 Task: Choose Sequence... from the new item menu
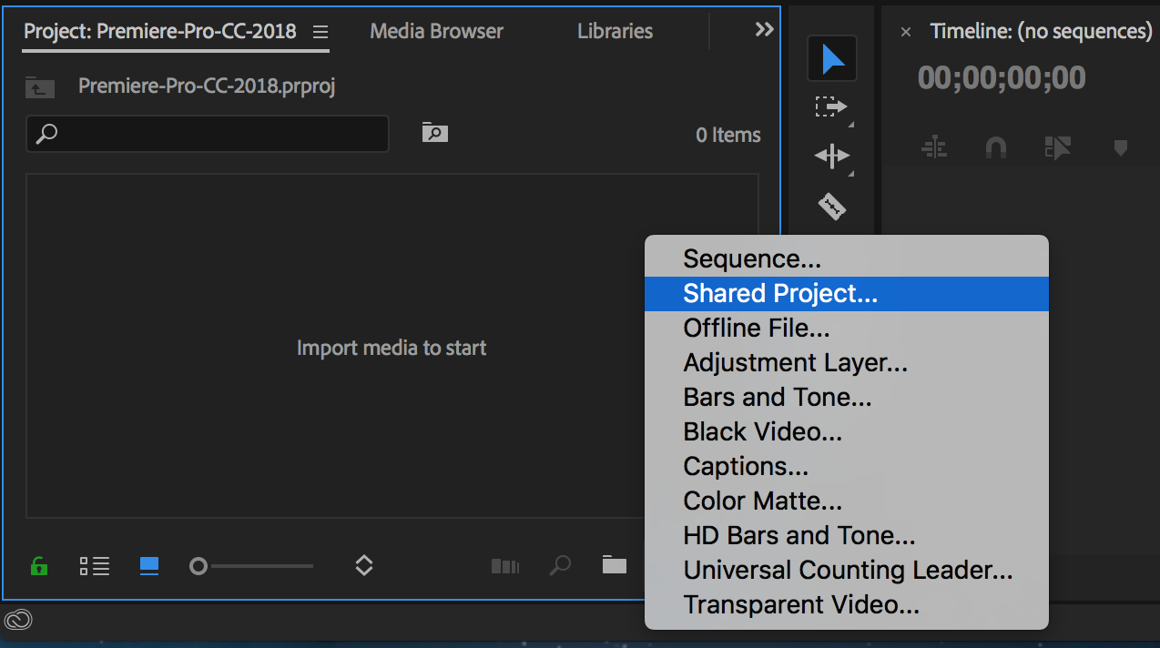847,259
